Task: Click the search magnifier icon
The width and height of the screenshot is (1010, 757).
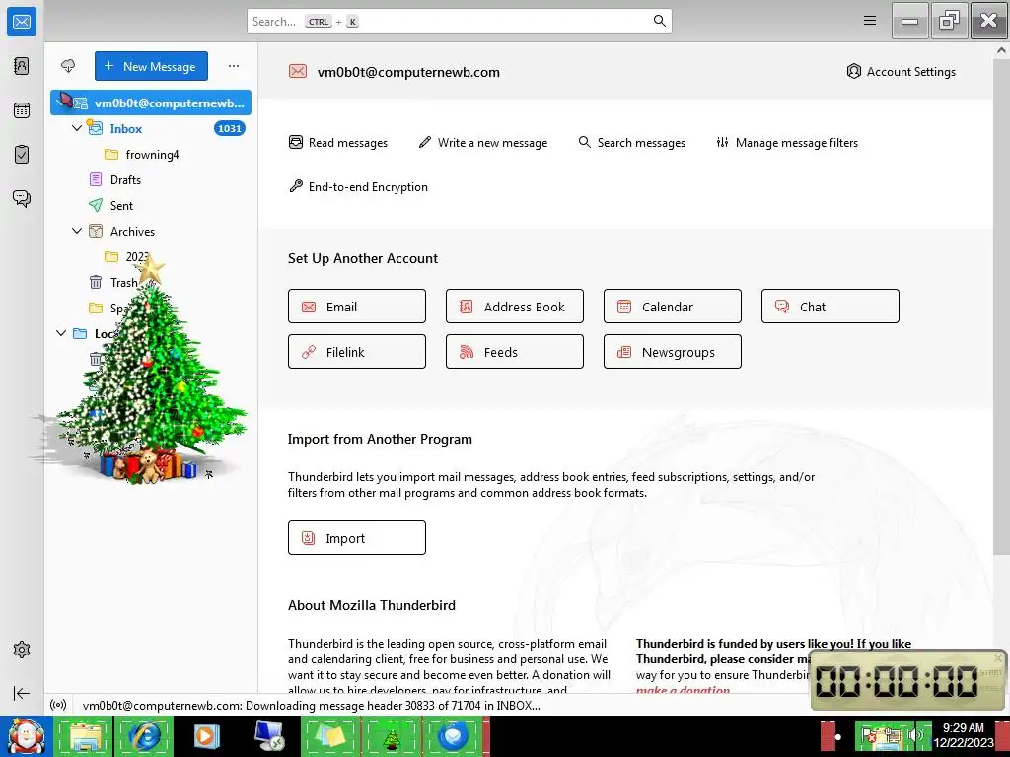Action: [x=659, y=21]
